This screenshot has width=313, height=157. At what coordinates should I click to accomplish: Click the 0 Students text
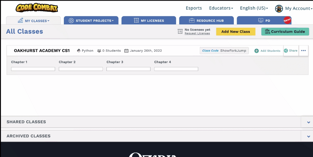[x=111, y=51]
